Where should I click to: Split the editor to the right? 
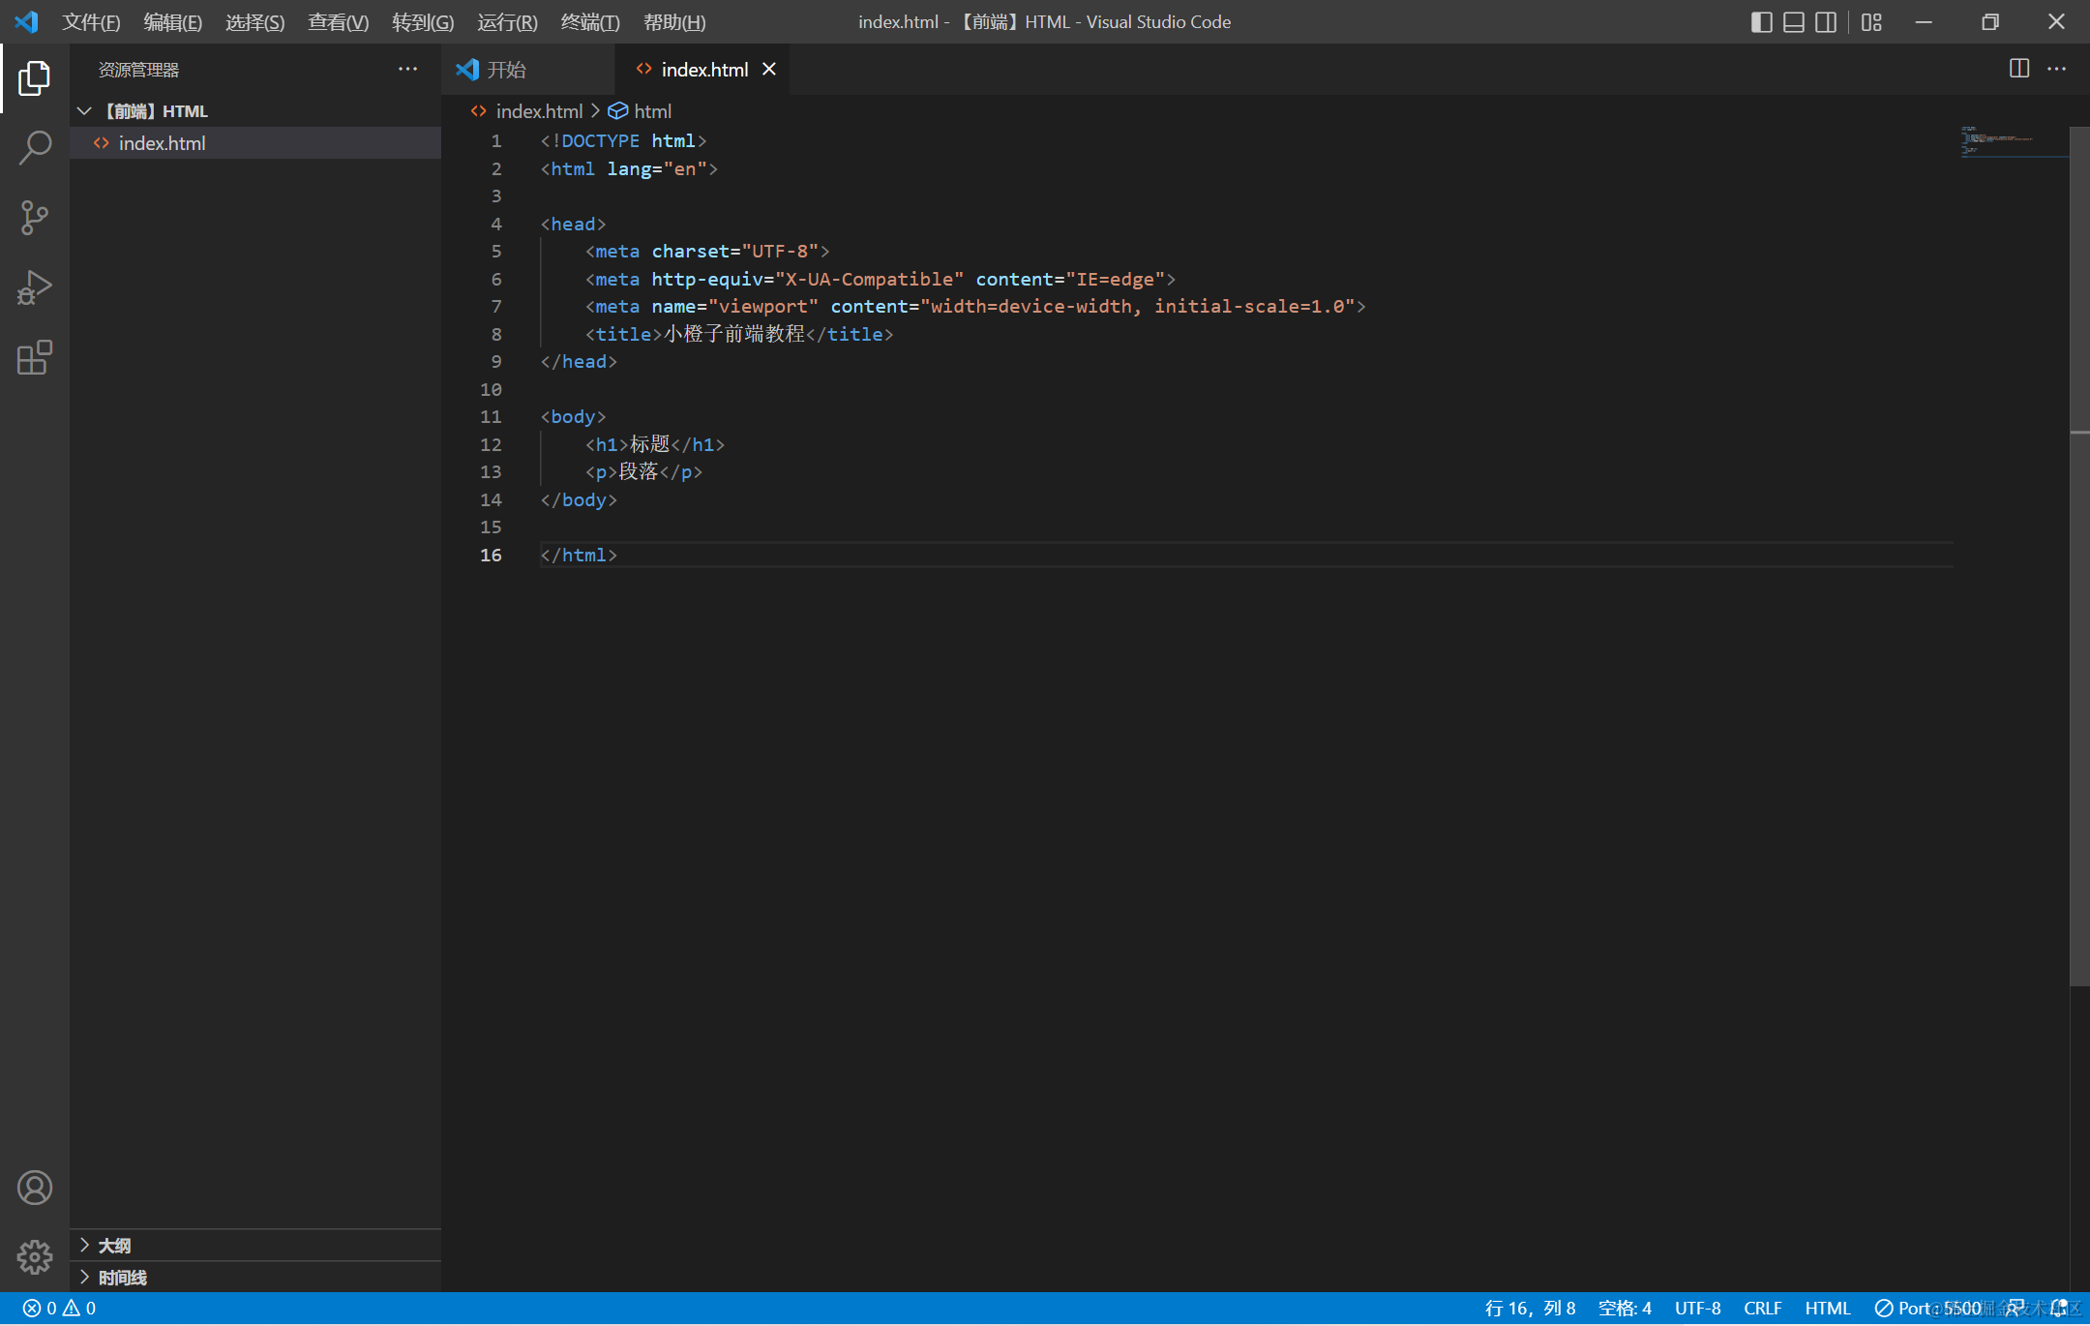[x=2018, y=69]
